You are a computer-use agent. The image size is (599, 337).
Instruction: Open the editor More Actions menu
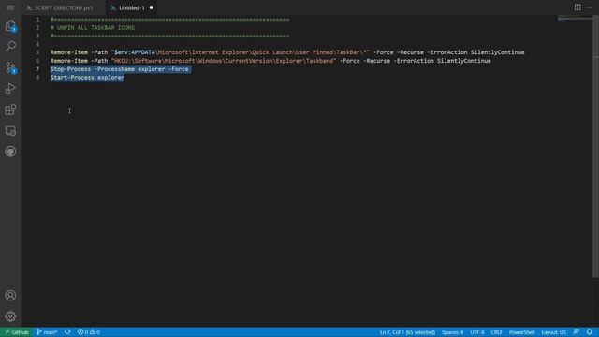(x=589, y=7)
